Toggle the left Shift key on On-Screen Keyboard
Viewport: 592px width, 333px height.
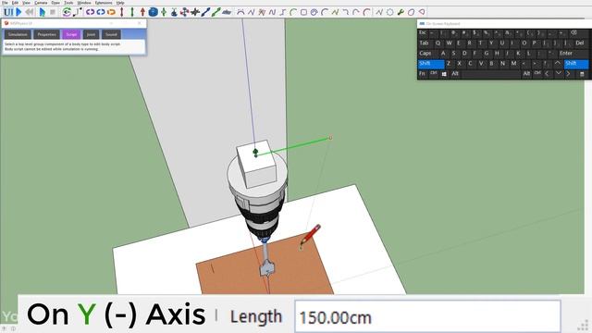click(x=431, y=64)
